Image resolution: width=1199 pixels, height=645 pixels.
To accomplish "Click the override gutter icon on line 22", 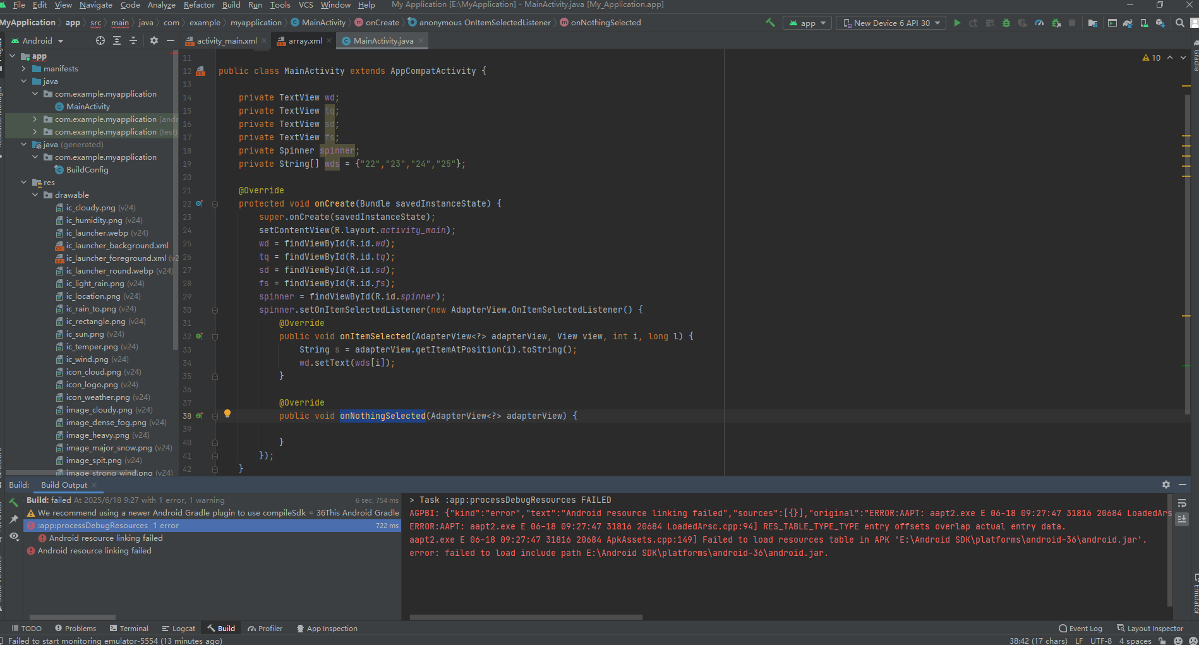I will [200, 203].
